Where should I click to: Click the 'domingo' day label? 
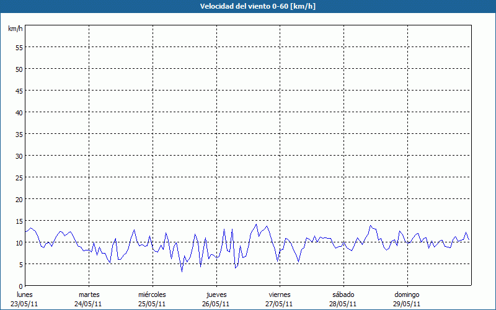(x=407, y=294)
